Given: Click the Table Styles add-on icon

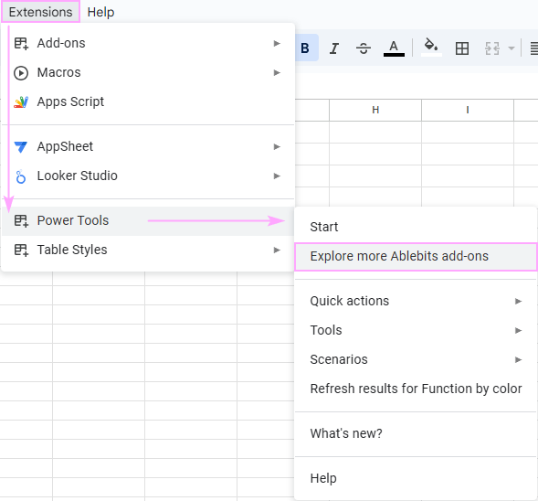Looking at the screenshot, I should (21, 250).
